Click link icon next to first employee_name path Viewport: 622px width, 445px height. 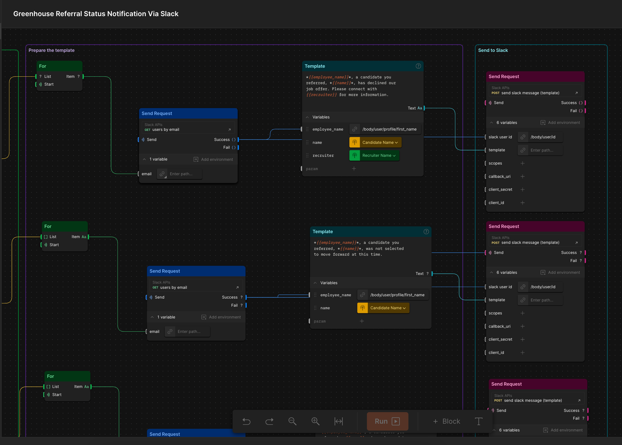(355, 129)
